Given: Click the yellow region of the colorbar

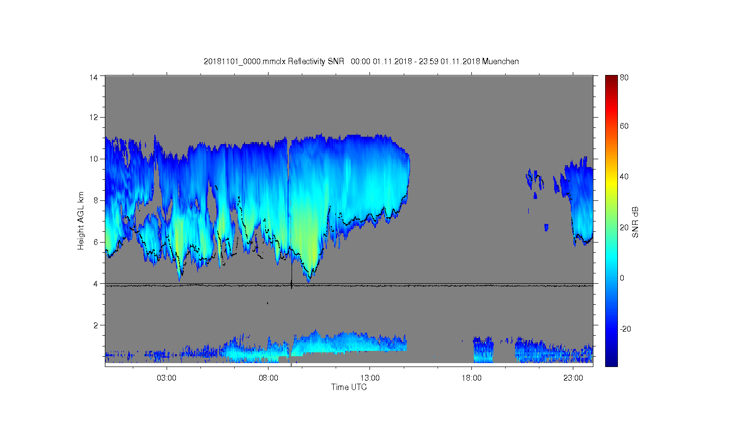Looking at the screenshot, I should (611, 184).
